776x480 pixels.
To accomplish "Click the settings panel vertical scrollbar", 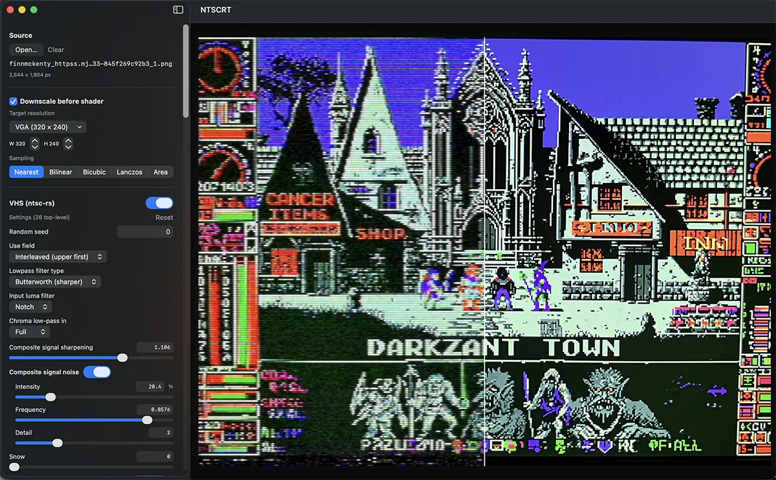I will coord(186,71).
